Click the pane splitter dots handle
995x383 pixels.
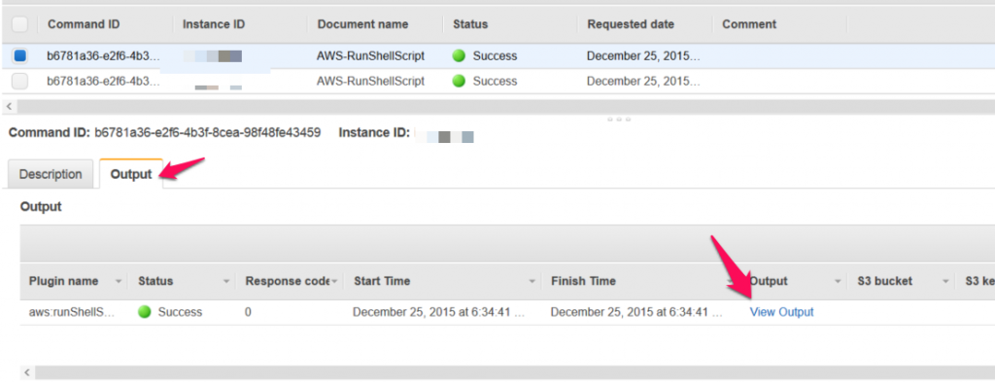(x=618, y=120)
